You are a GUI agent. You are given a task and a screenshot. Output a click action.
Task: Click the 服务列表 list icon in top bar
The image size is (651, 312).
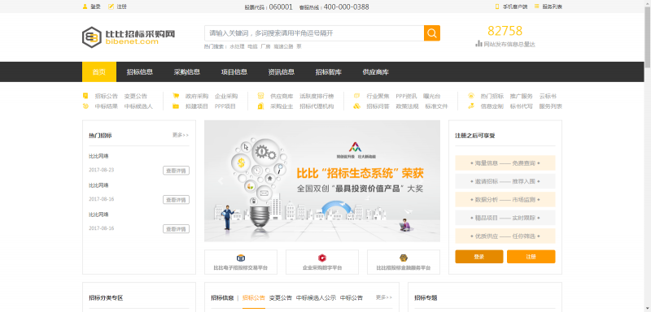[537, 6]
